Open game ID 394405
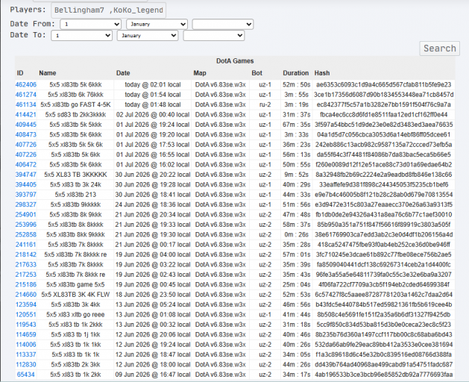The image size is (469, 382). (x=25, y=185)
